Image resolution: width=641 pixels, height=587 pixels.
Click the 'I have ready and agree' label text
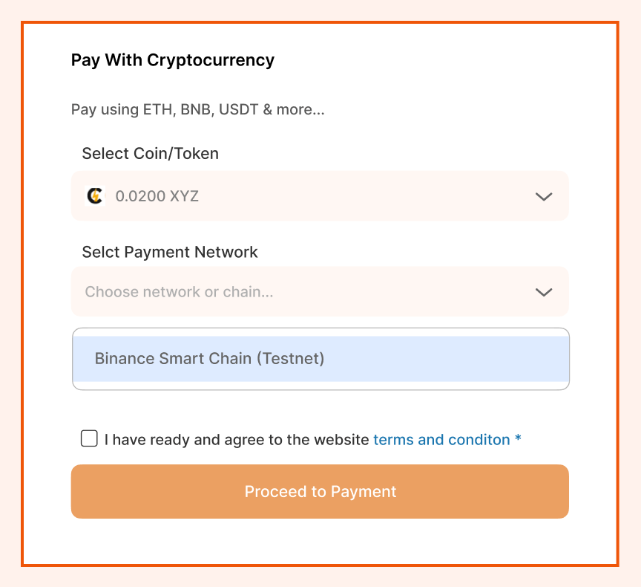pos(237,440)
